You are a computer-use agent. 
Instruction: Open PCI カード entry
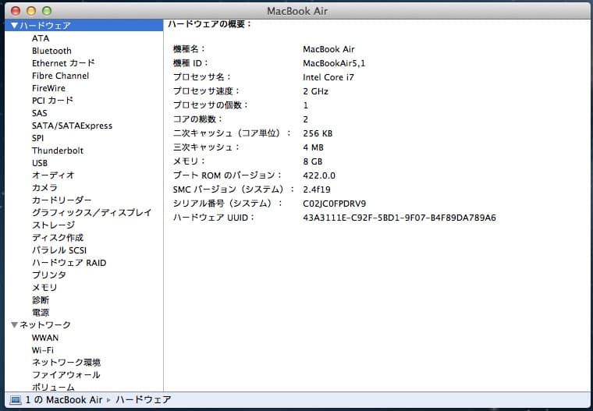(x=52, y=101)
